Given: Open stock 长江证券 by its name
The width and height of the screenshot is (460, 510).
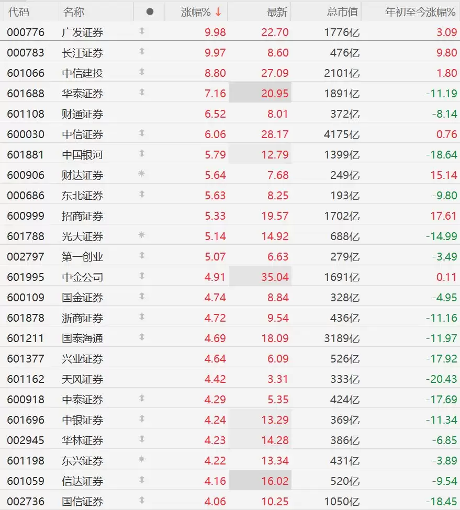Looking at the screenshot, I should pyautogui.click(x=83, y=53).
